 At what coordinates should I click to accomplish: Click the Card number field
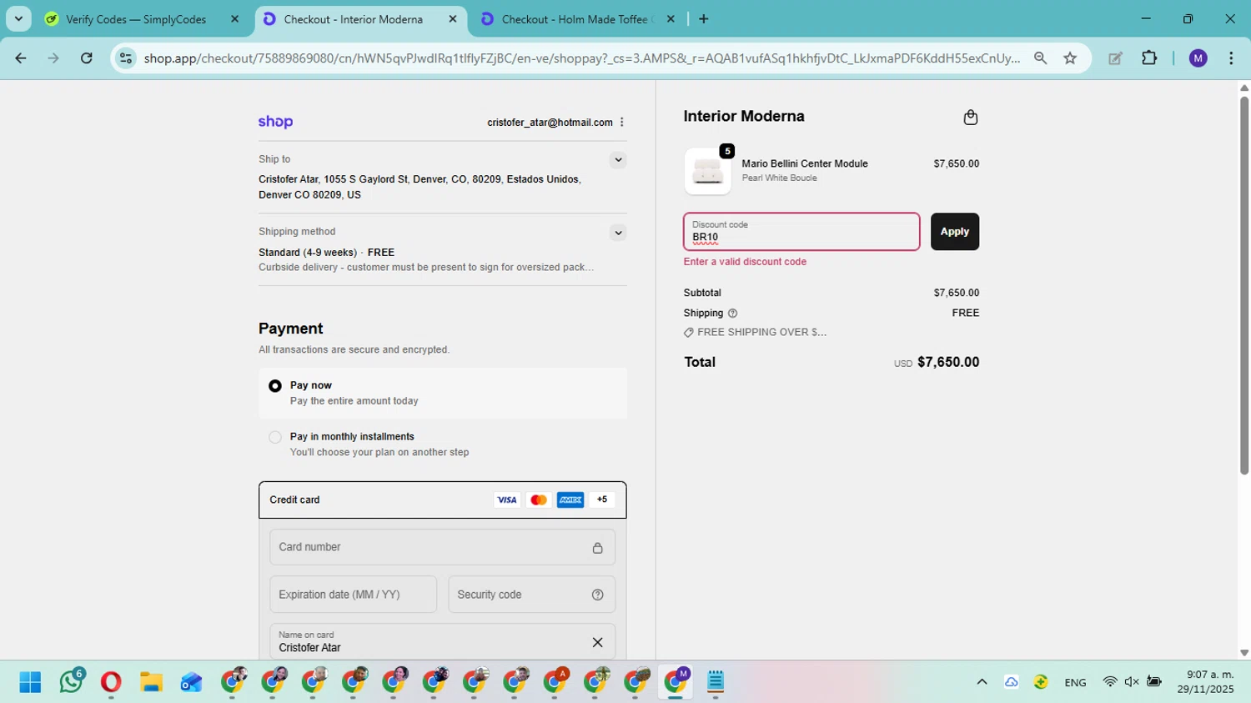pos(442,548)
